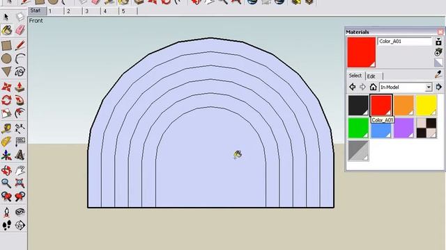446x250 pixels.
Task: Select the Text label tool
Action: pyautogui.click(x=20, y=142)
